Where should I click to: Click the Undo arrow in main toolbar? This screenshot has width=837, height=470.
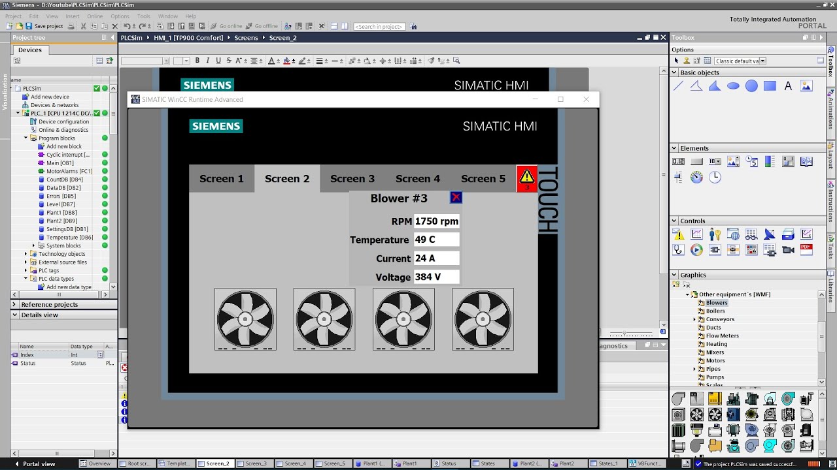click(x=127, y=26)
